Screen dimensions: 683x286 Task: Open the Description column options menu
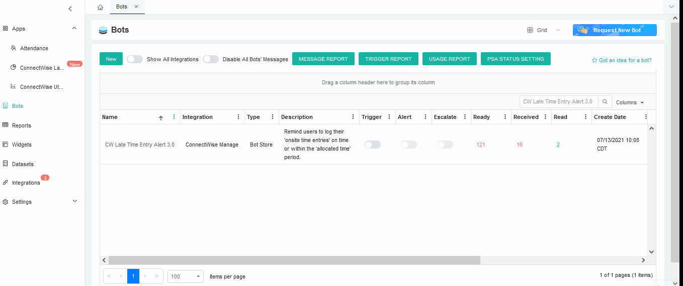click(x=353, y=117)
